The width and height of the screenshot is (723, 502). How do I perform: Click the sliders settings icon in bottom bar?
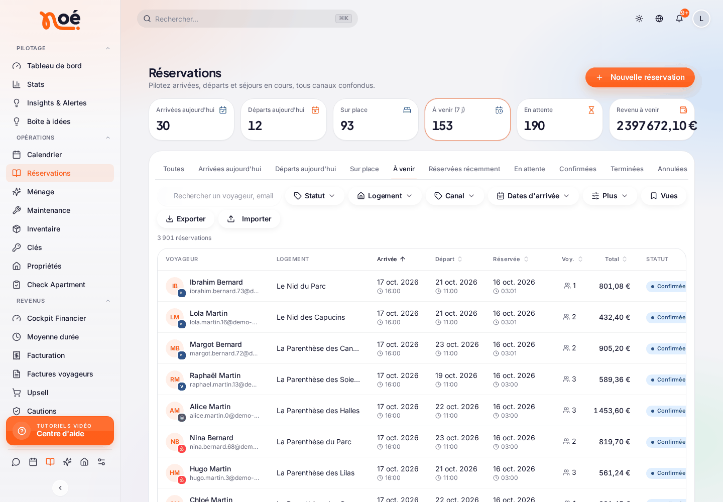tap(101, 462)
